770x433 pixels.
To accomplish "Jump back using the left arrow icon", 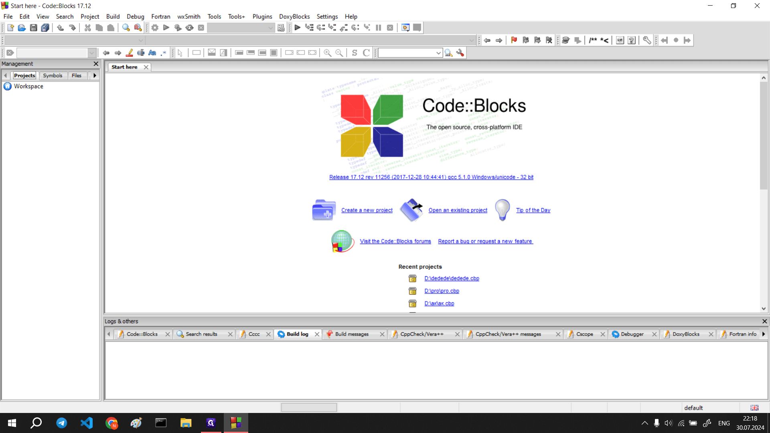I will click(x=487, y=40).
